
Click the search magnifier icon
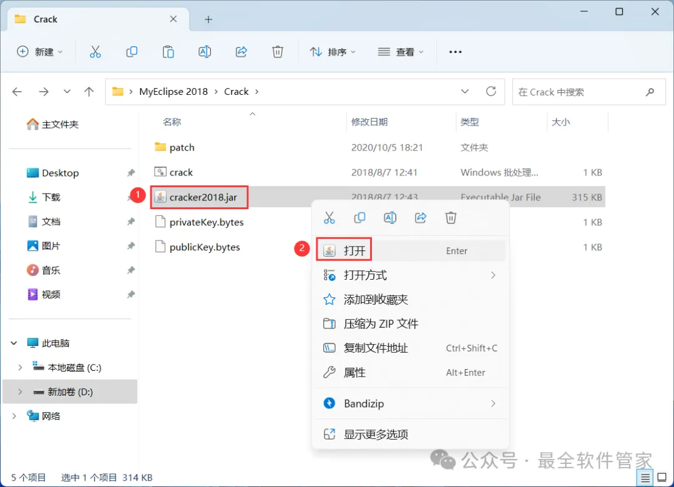point(650,92)
